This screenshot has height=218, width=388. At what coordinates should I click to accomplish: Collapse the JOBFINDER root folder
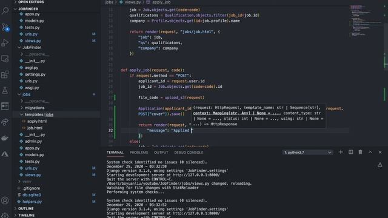pos(28,9)
